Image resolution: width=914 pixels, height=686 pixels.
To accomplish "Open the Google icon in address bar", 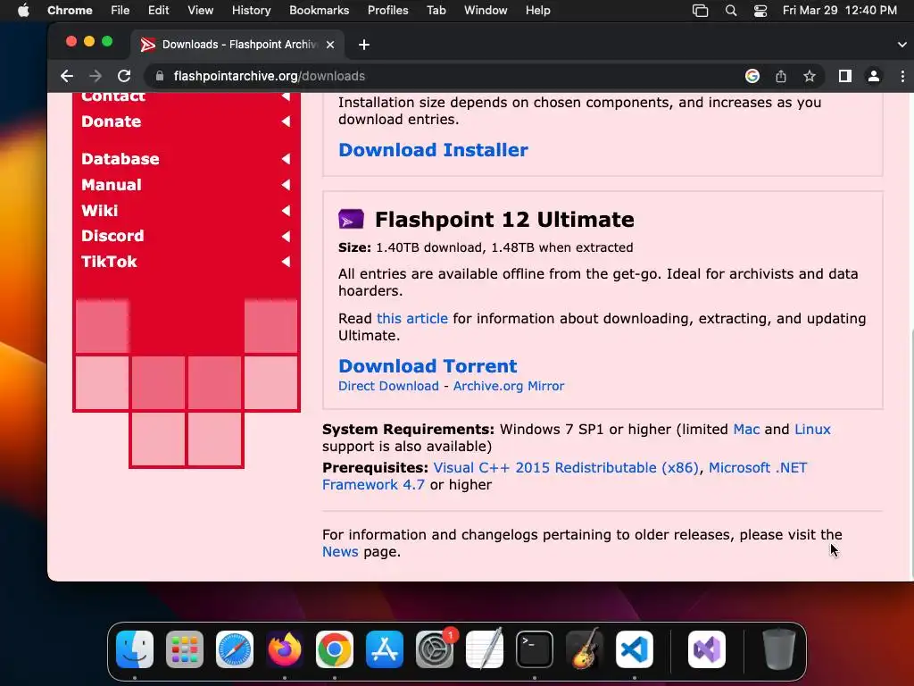I will point(752,76).
